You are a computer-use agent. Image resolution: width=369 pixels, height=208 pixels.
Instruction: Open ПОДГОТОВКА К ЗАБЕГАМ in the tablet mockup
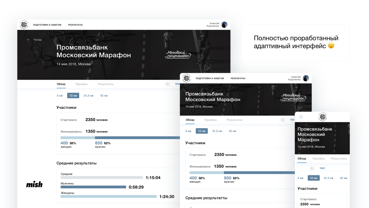tap(210, 78)
